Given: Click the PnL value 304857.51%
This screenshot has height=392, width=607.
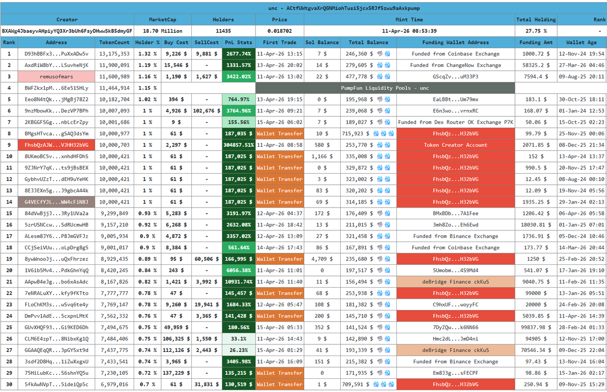Looking at the screenshot, I should [238, 145].
